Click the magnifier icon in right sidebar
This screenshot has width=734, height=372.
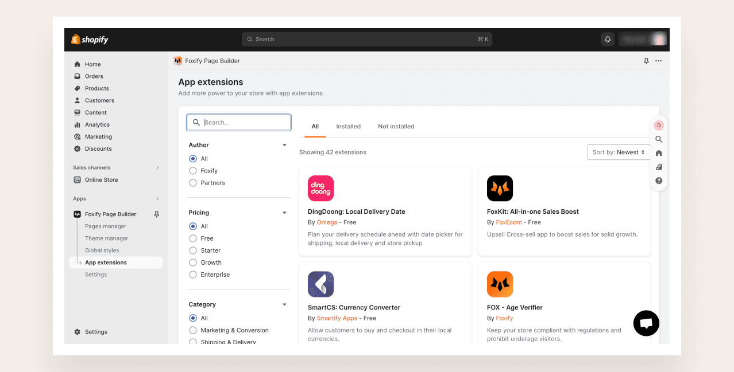tap(659, 139)
